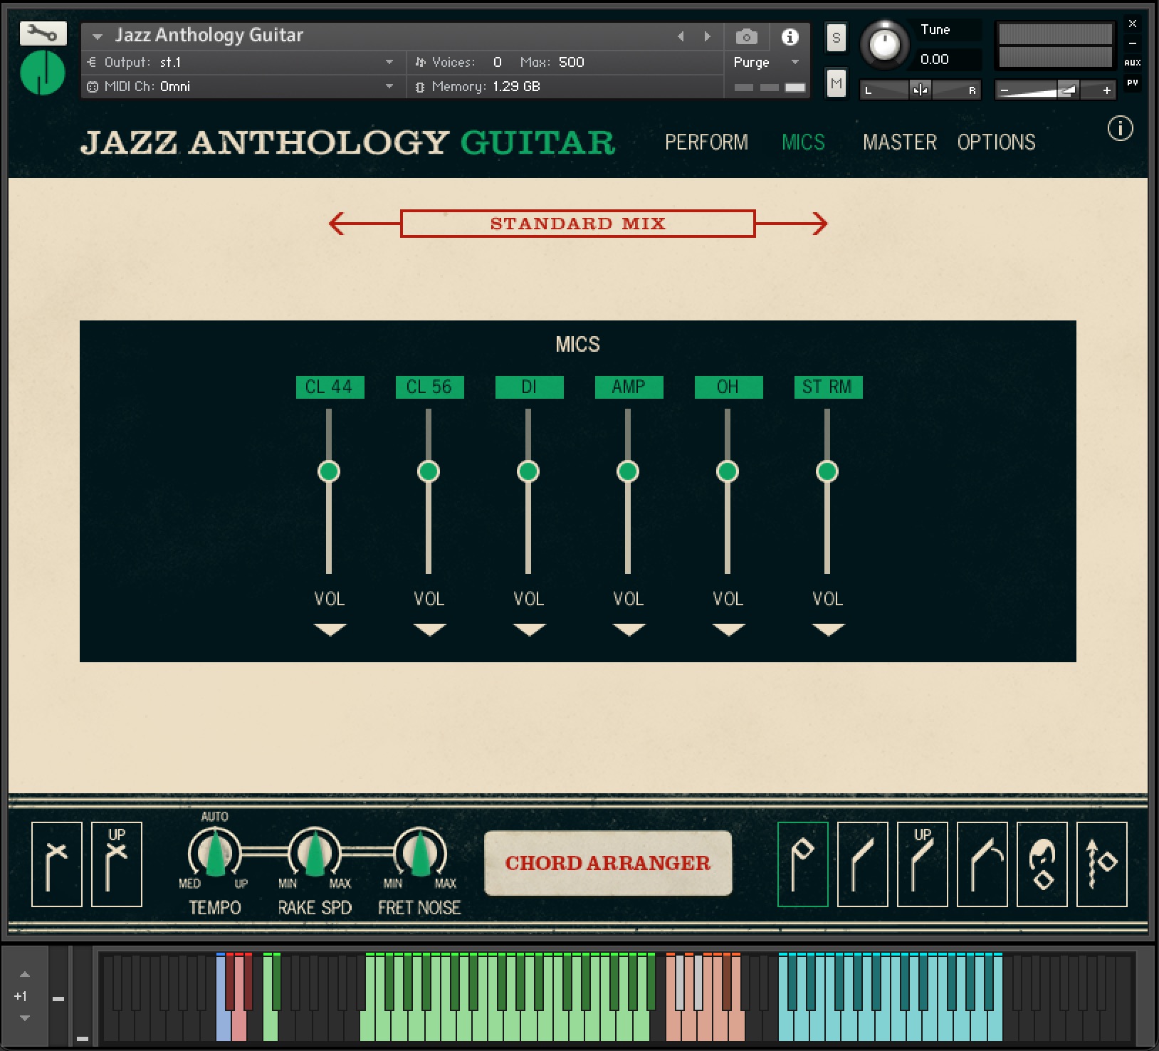Viewport: 1159px width, 1051px height.
Task: Select the vertical arrow articulation icon
Action: [x=1101, y=864]
